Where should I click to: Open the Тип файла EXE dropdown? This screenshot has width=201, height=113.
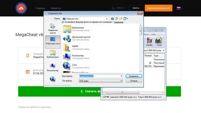[101, 81]
